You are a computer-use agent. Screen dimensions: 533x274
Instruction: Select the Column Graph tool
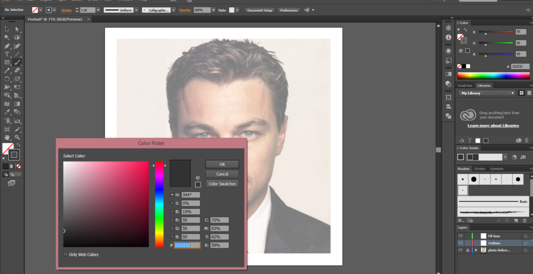17,120
